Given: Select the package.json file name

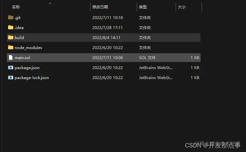Looking at the screenshot, I should (27, 68).
